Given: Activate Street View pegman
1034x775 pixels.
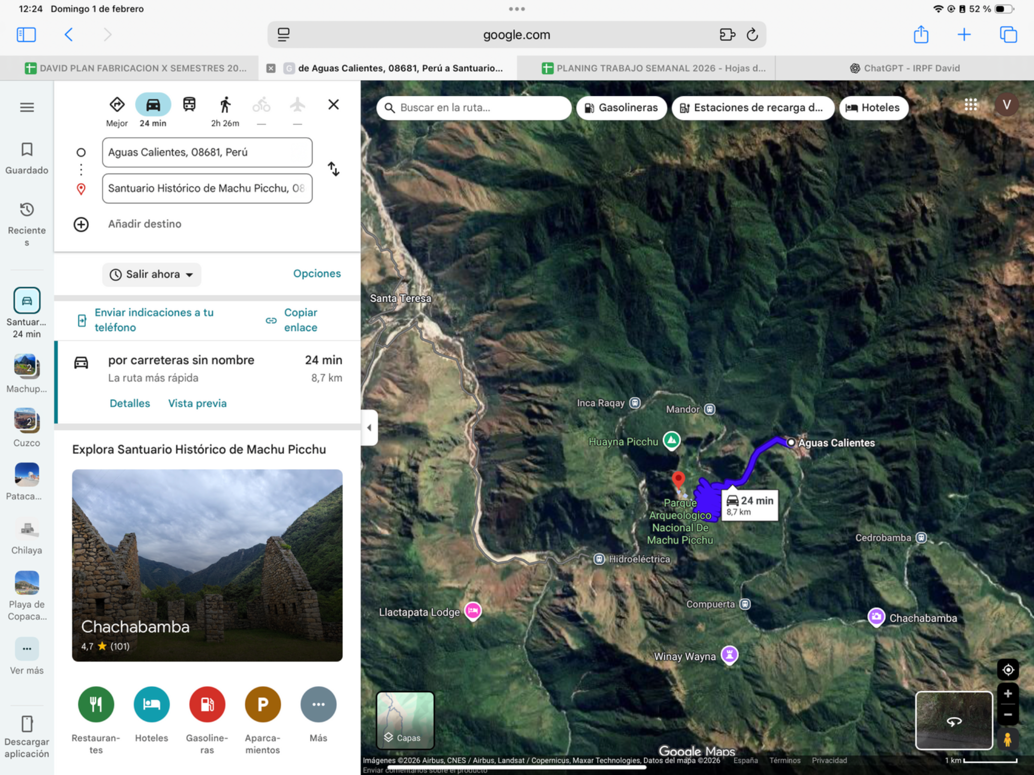Looking at the screenshot, I should click(x=1007, y=739).
